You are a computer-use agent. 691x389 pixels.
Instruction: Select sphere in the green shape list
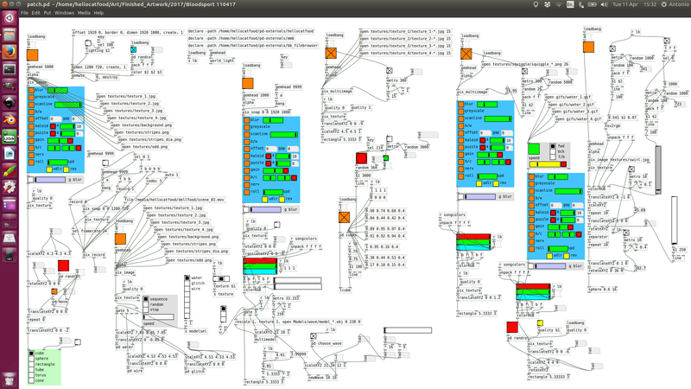click(31, 359)
